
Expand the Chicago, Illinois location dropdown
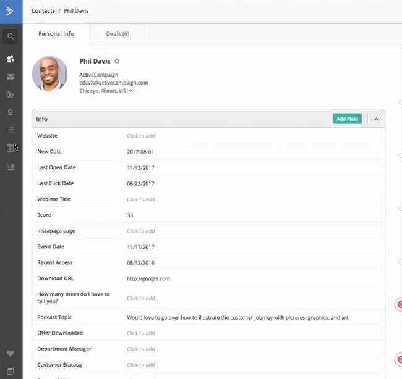[x=130, y=91]
